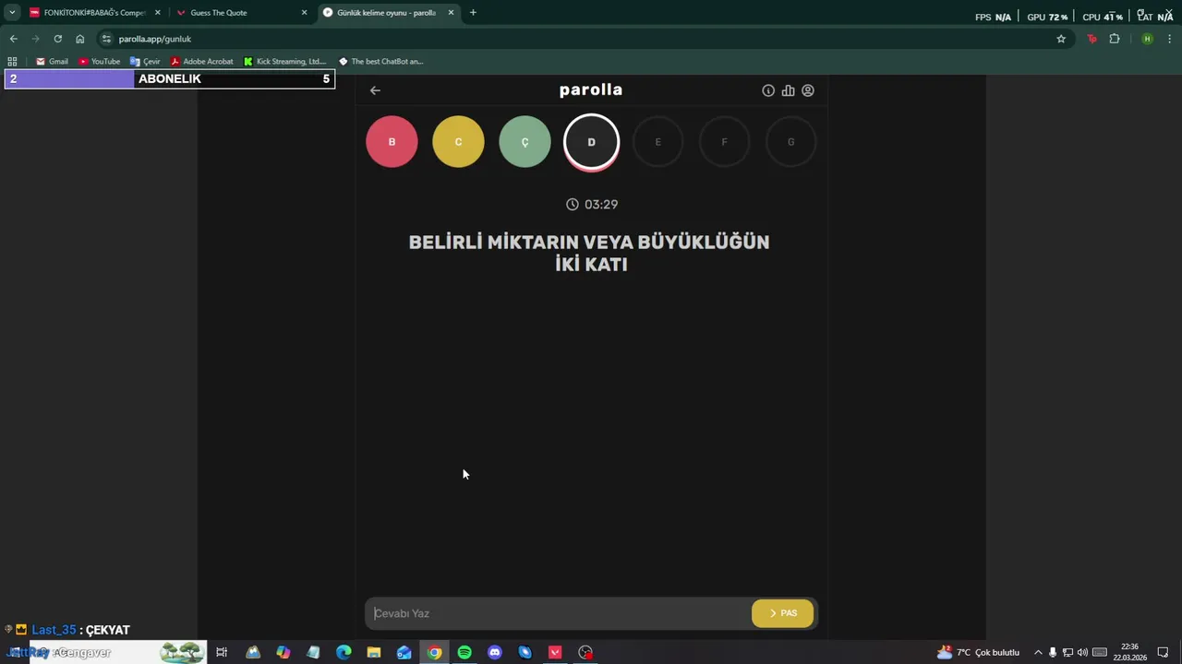
Task: Open The best ChatBot bookmark
Action: (x=380, y=62)
